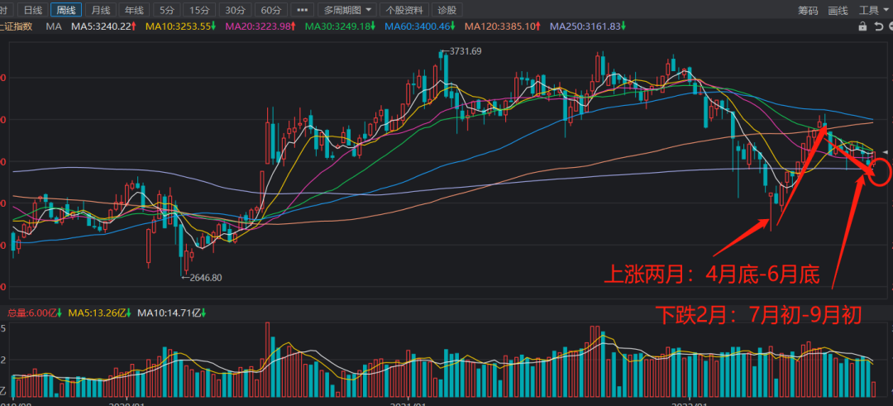Image resolution: width=893 pixels, height=406 pixels.
Task: Activate the 画线 drawing tool
Action: click(838, 10)
